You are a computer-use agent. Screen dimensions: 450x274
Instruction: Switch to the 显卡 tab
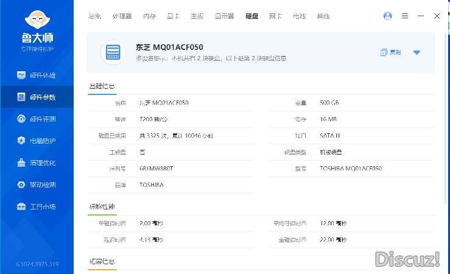pos(173,16)
